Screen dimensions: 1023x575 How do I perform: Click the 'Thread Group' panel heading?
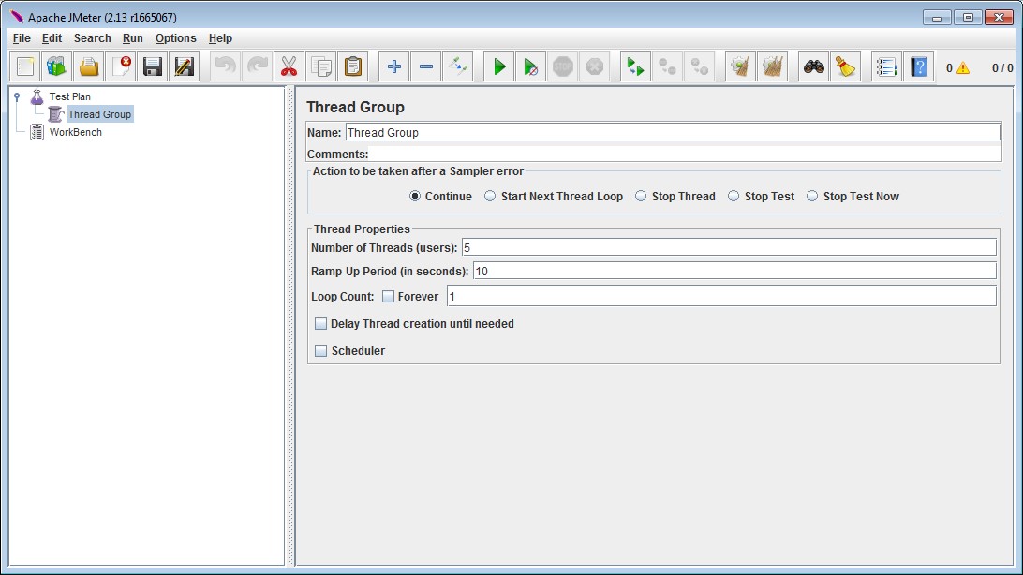tap(356, 107)
